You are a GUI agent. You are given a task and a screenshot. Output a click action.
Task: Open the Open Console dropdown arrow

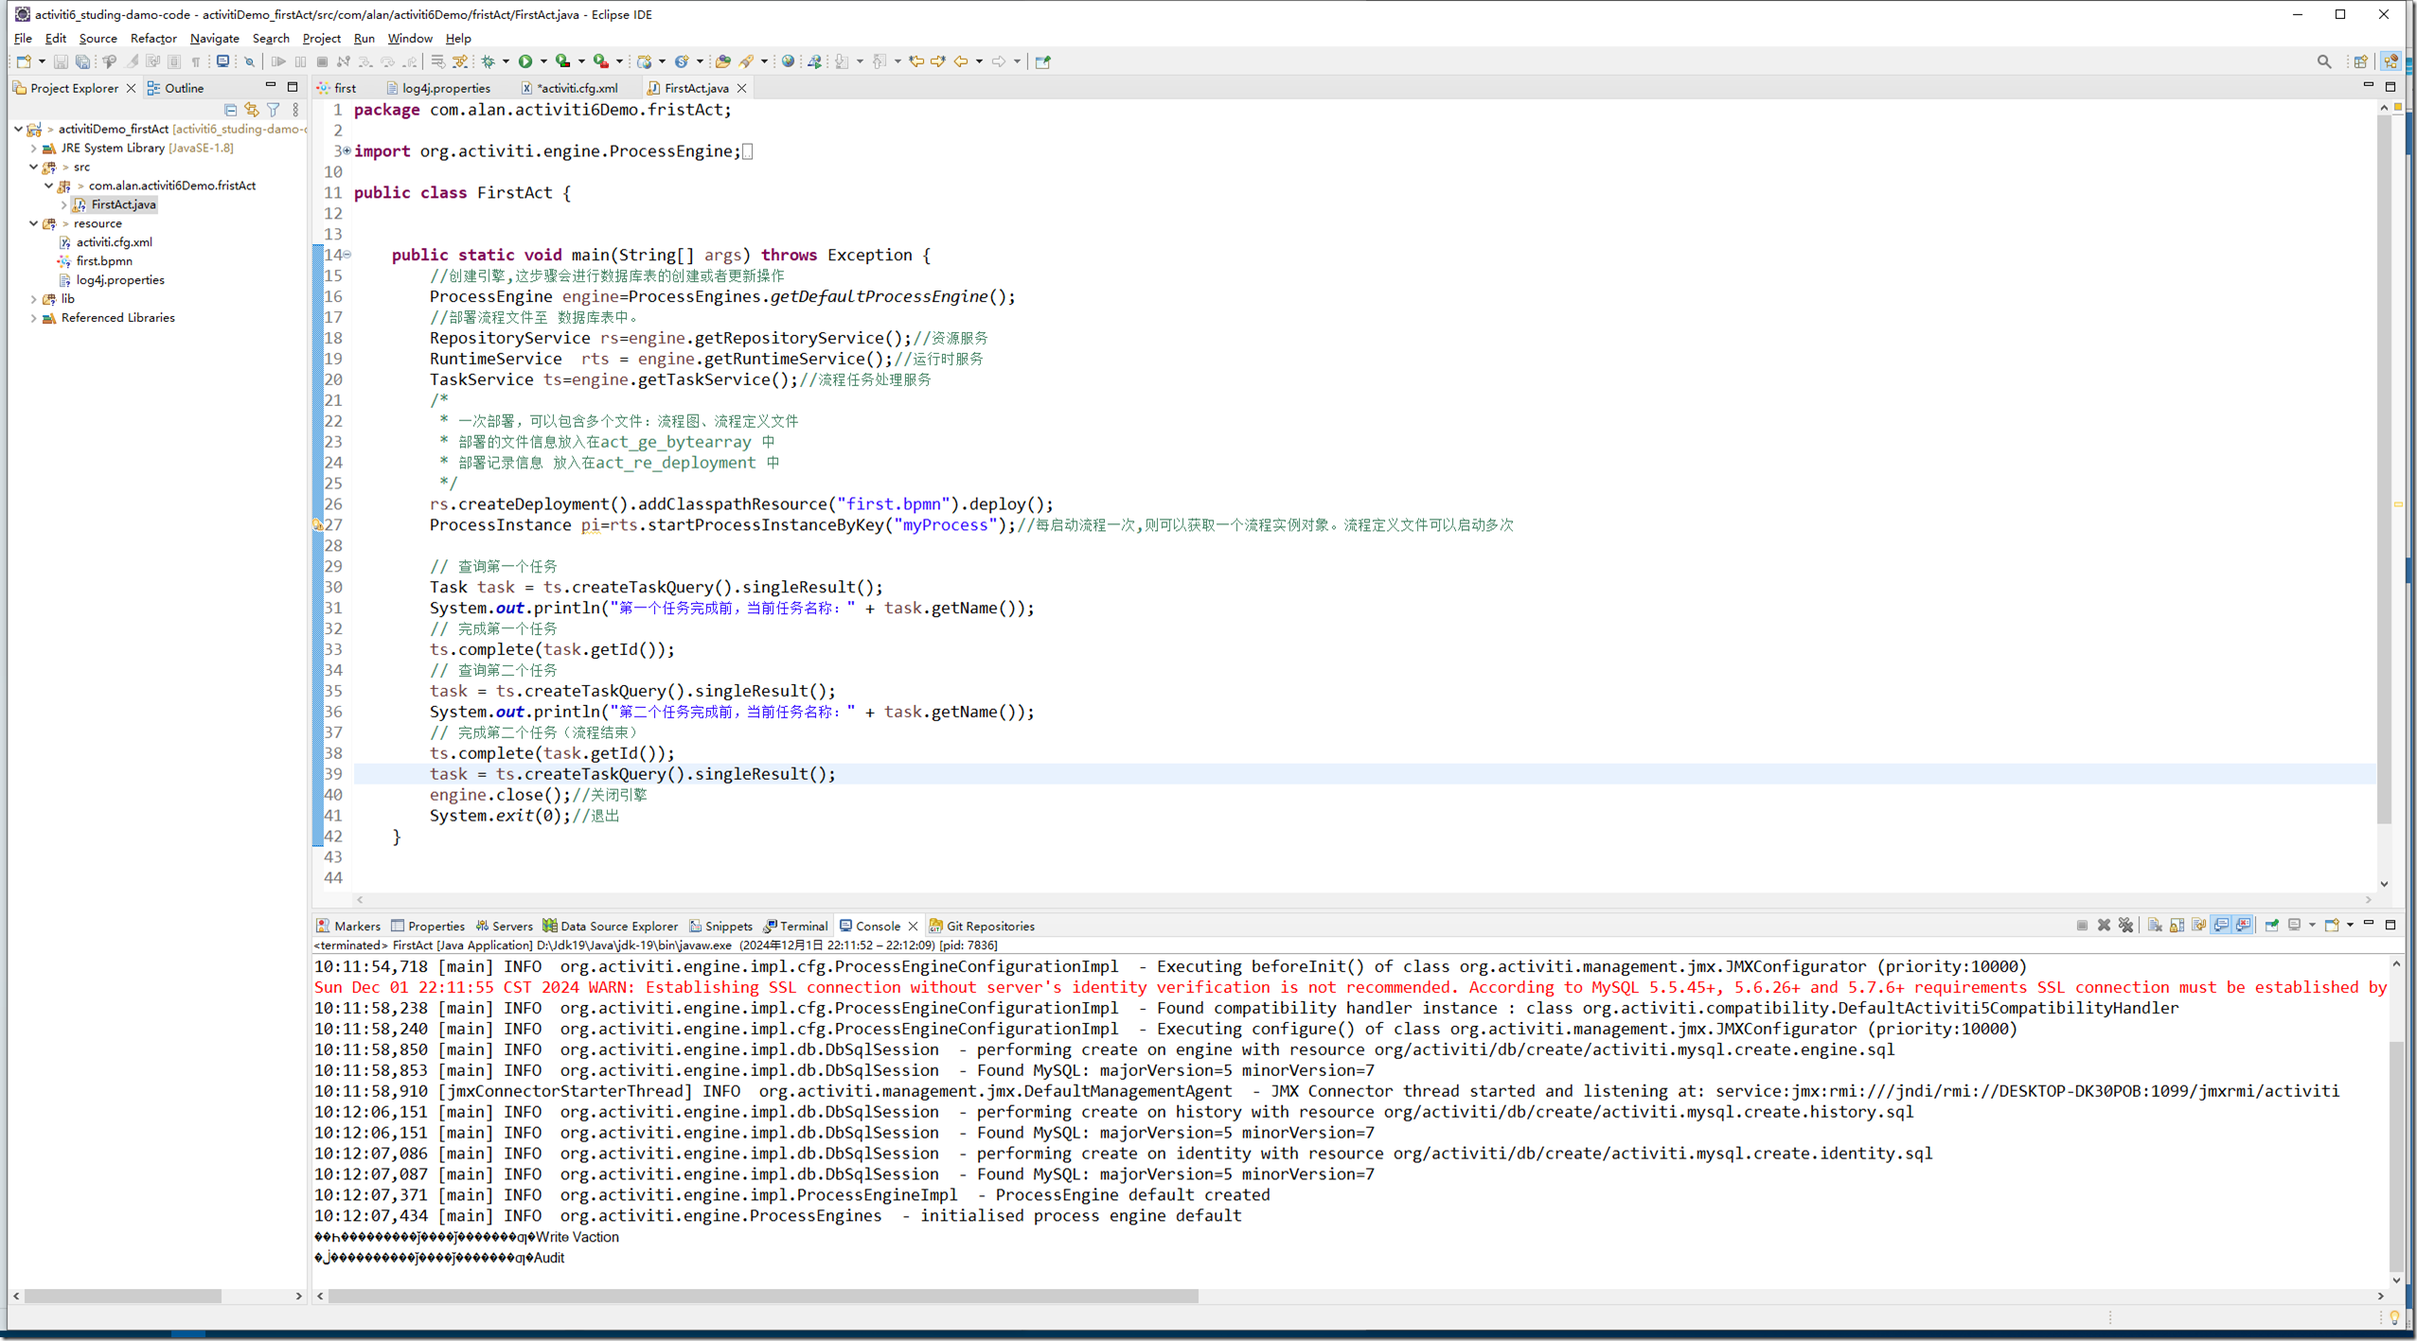point(2350,926)
